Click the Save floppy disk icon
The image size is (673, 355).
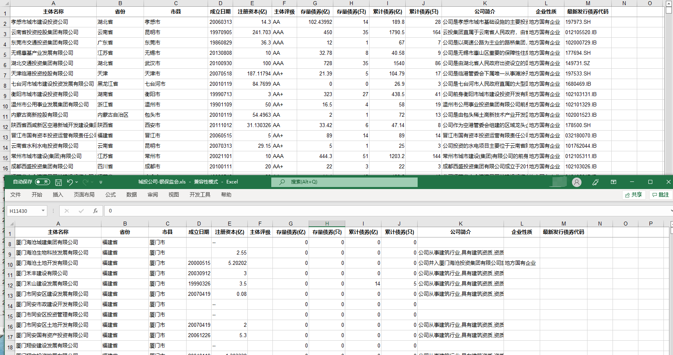pyautogui.click(x=58, y=182)
